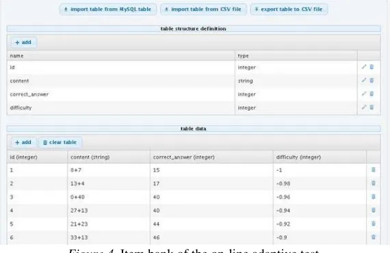Click the table structure definition header bar
The height and width of the screenshot is (253, 390).
coord(194,29)
